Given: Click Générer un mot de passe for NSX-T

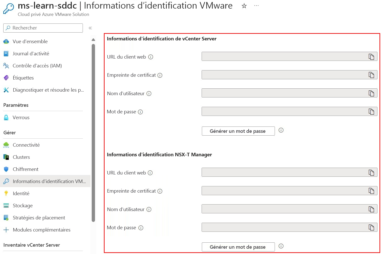Looking at the screenshot, I should tap(238, 247).
